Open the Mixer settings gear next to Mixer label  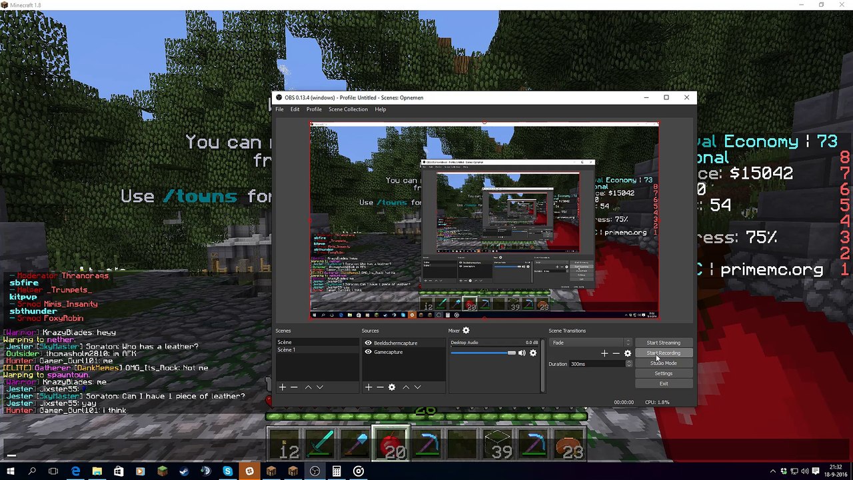466,330
